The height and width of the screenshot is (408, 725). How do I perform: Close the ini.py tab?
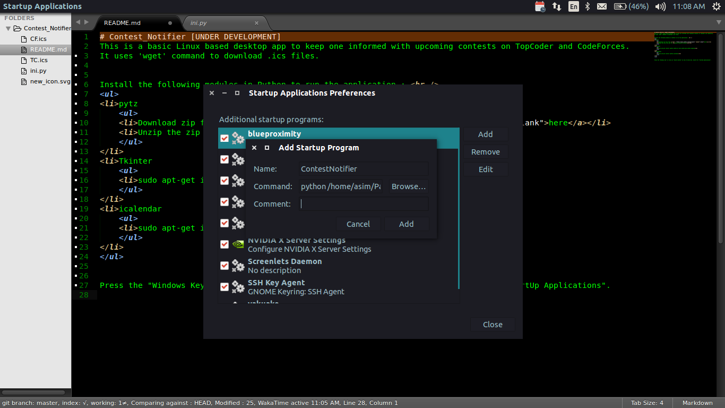tap(257, 23)
